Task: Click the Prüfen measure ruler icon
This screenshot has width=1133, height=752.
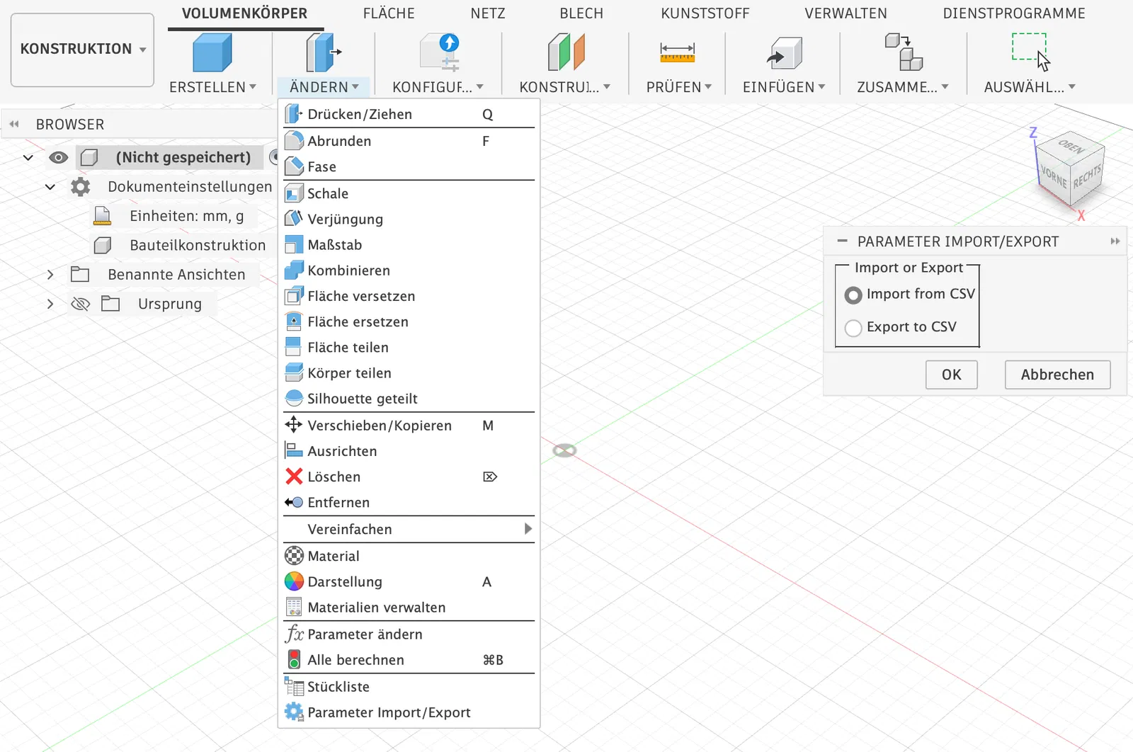Action: (678, 52)
